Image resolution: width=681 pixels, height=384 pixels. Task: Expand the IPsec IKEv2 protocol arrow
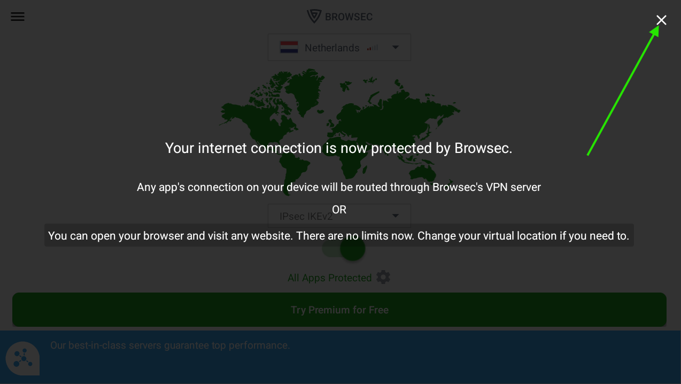[x=396, y=216]
